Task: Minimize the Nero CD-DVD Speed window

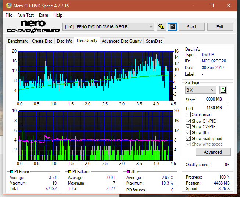Action: click(195, 6)
